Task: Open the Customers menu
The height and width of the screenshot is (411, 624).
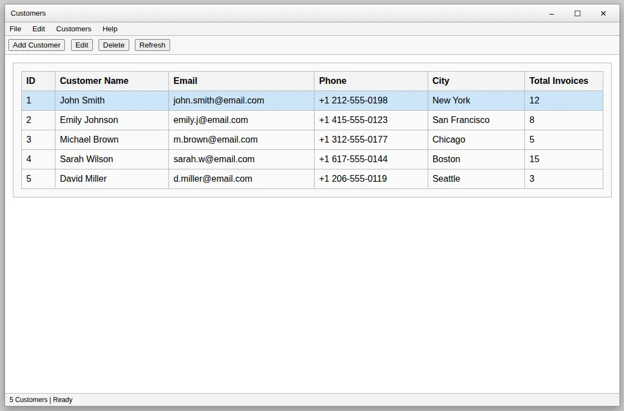Action: [x=73, y=29]
